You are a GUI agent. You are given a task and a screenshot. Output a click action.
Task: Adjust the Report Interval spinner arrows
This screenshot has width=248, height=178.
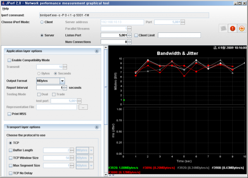pos(65,88)
